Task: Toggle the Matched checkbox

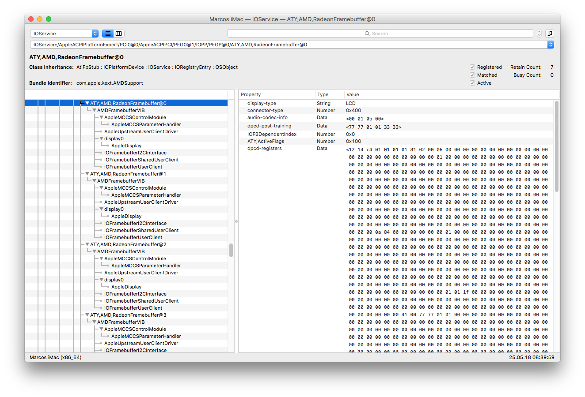Action: (472, 75)
